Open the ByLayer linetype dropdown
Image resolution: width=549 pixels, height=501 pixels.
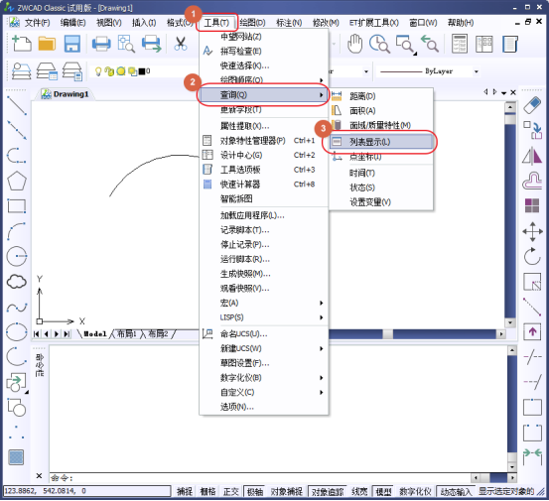point(476,71)
